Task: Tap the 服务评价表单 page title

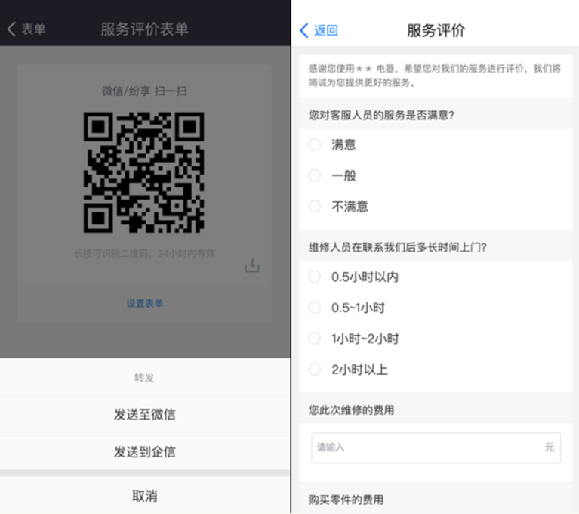Action: [145, 29]
